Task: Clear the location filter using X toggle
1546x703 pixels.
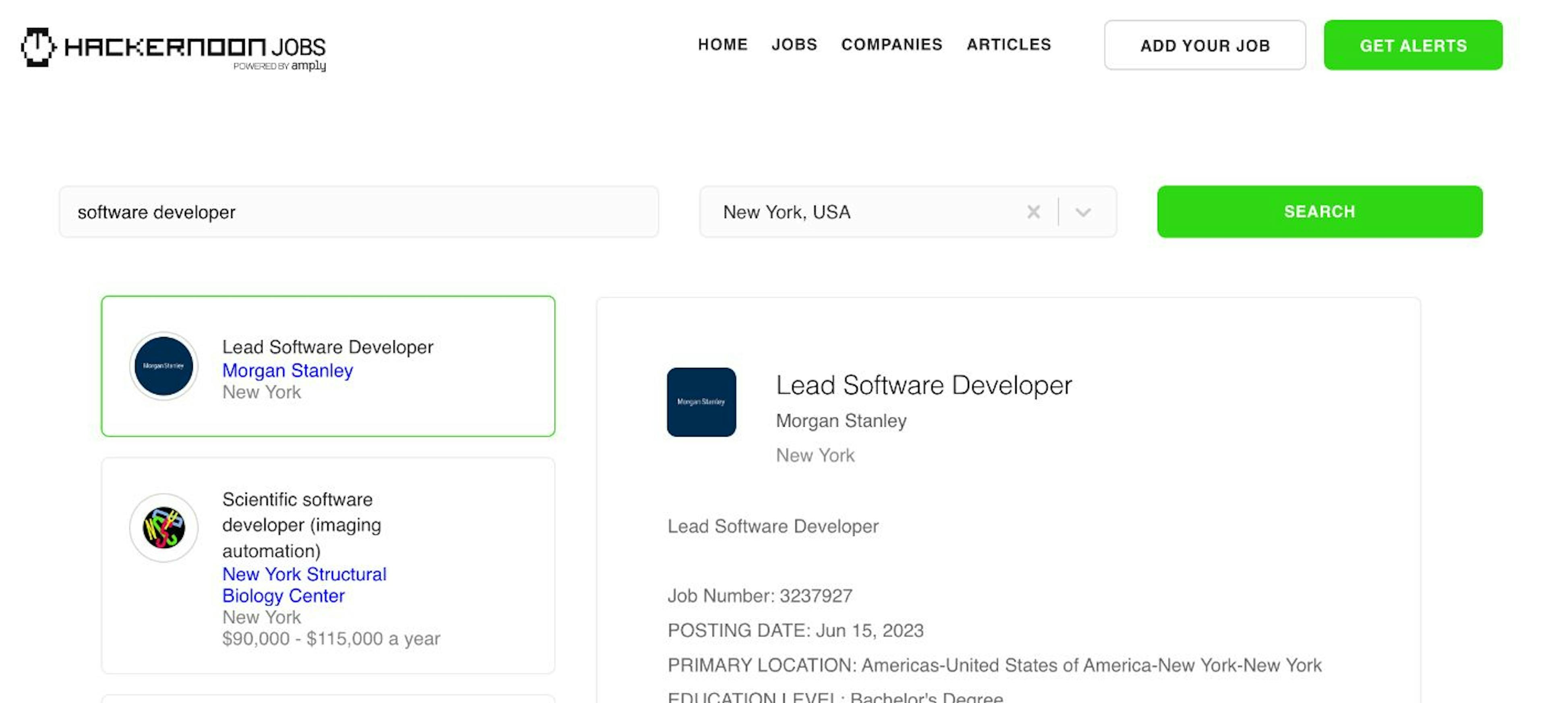Action: [x=1033, y=211]
